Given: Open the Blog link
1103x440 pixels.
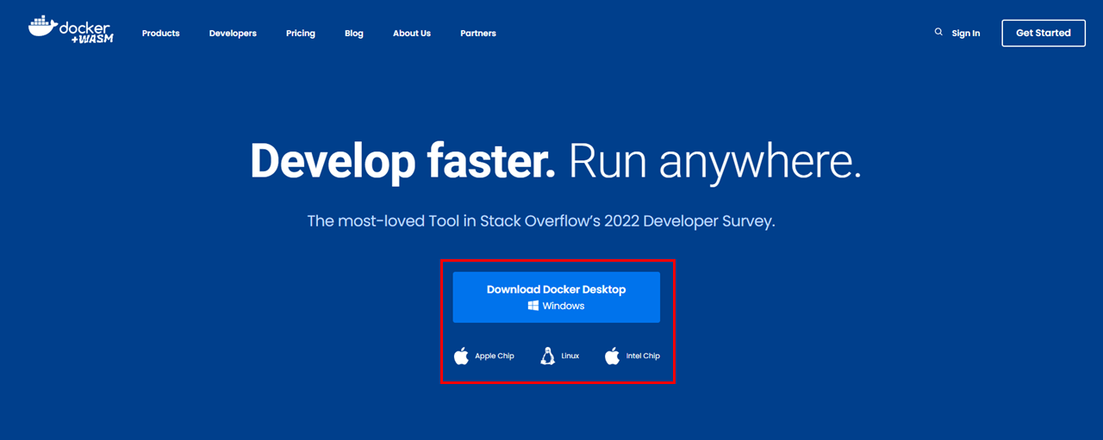Looking at the screenshot, I should (x=354, y=34).
